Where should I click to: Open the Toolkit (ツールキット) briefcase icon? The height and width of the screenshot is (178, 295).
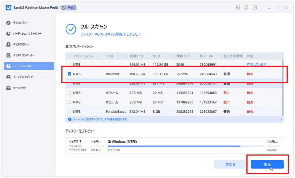[8, 88]
